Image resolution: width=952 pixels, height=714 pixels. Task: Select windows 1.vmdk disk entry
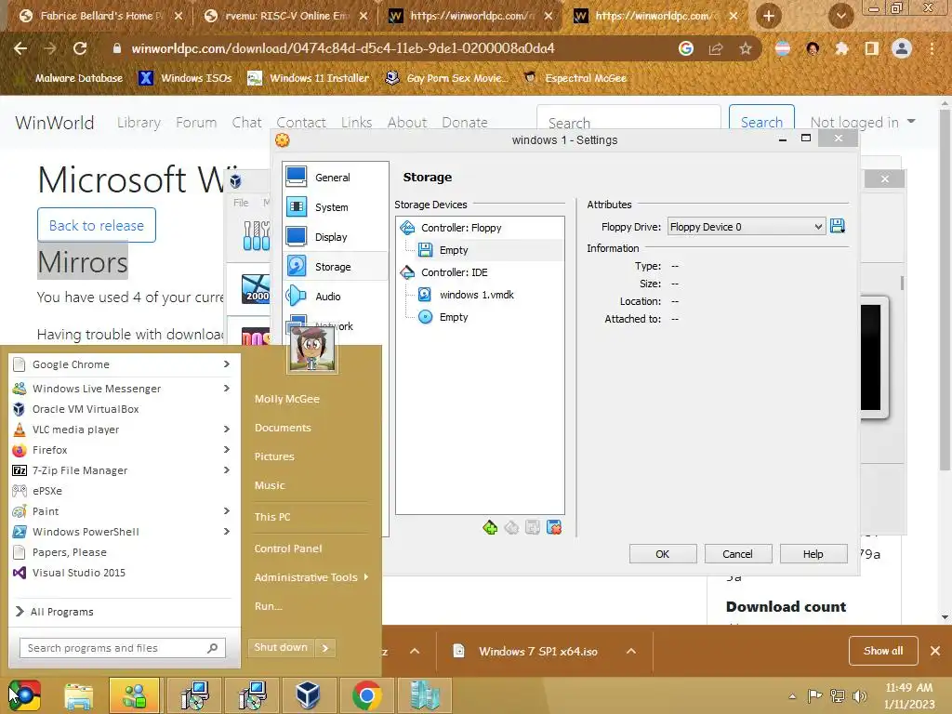click(x=480, y=295)
